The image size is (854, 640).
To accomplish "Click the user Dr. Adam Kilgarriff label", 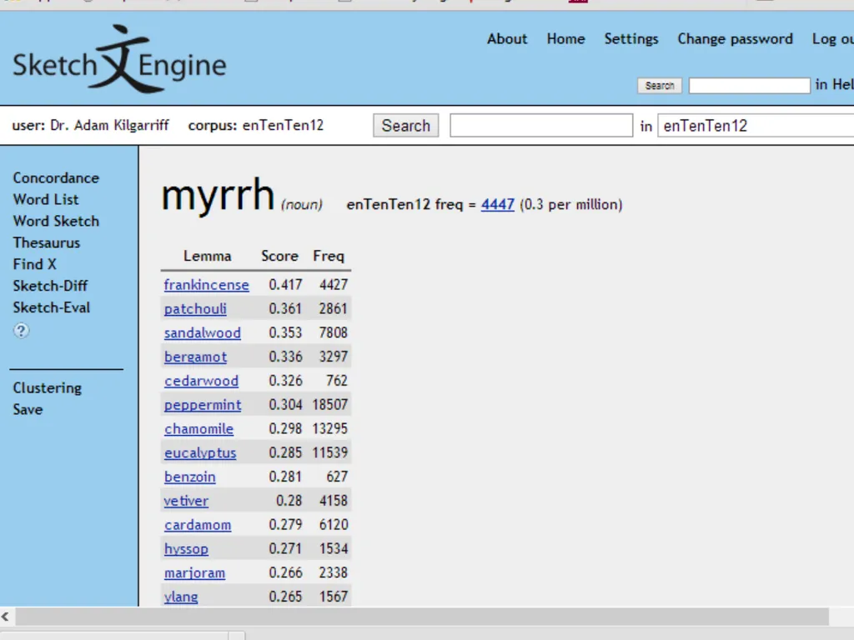I will (90, 125).
